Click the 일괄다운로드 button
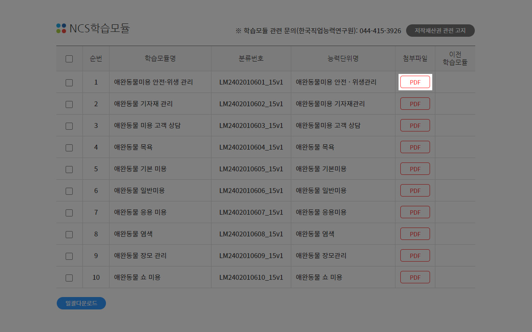The image size is (532, 332). coord(81,303)
